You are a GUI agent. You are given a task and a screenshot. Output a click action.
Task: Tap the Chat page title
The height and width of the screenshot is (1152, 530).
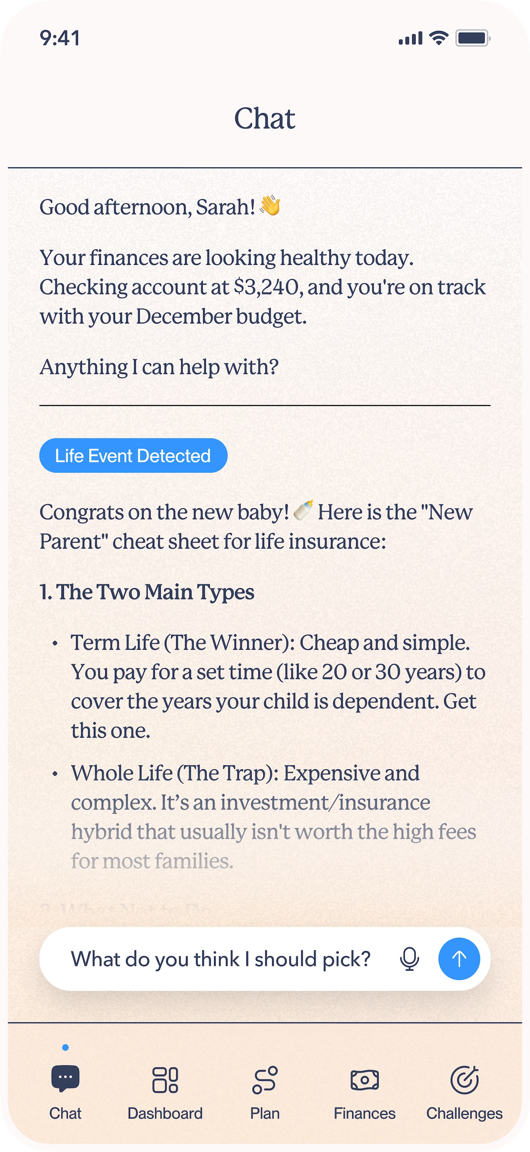pos(265,118)
